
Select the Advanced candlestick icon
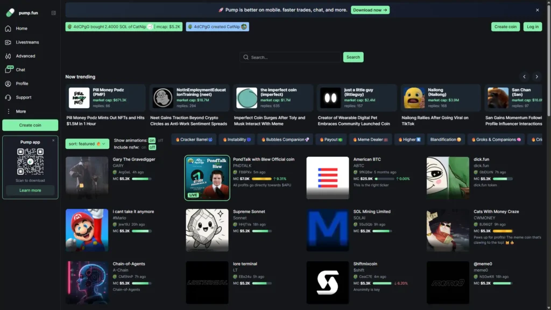coord(8,56)
